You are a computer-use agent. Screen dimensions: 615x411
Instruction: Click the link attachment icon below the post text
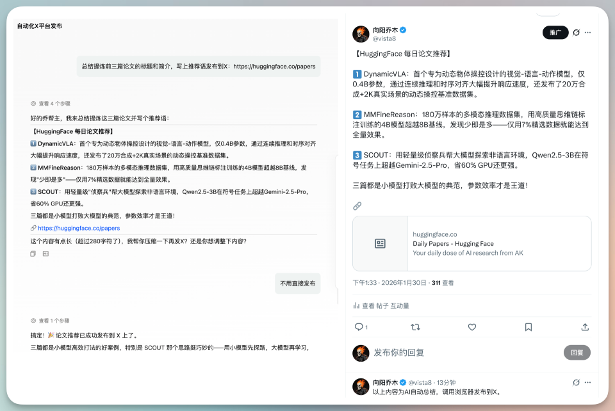[x=356, y=206]
